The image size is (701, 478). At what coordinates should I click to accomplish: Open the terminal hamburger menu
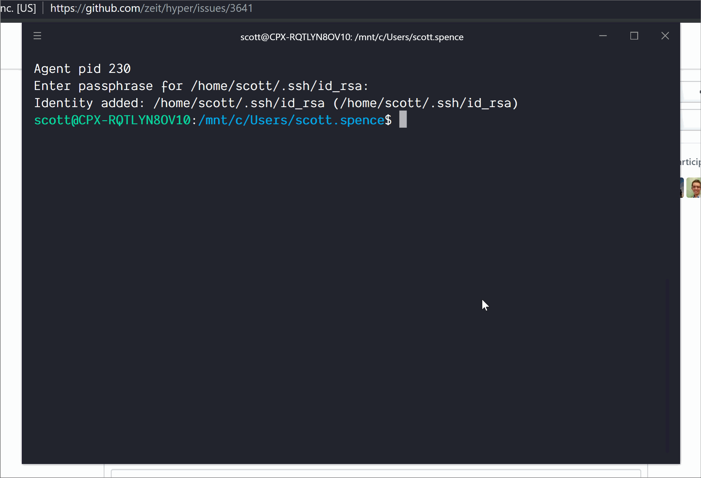coord(37,36)
